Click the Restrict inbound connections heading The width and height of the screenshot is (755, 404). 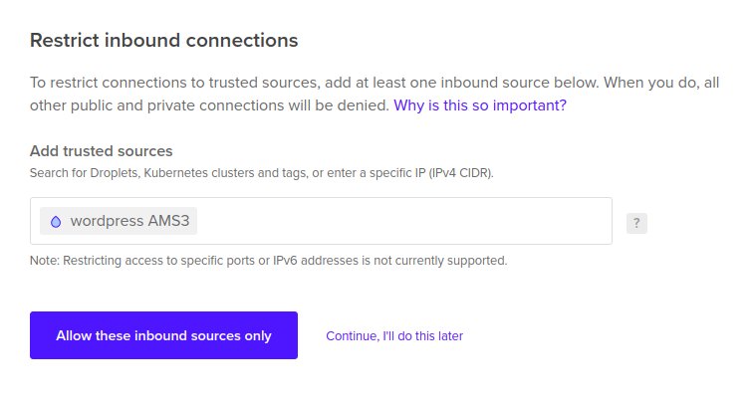163,41
